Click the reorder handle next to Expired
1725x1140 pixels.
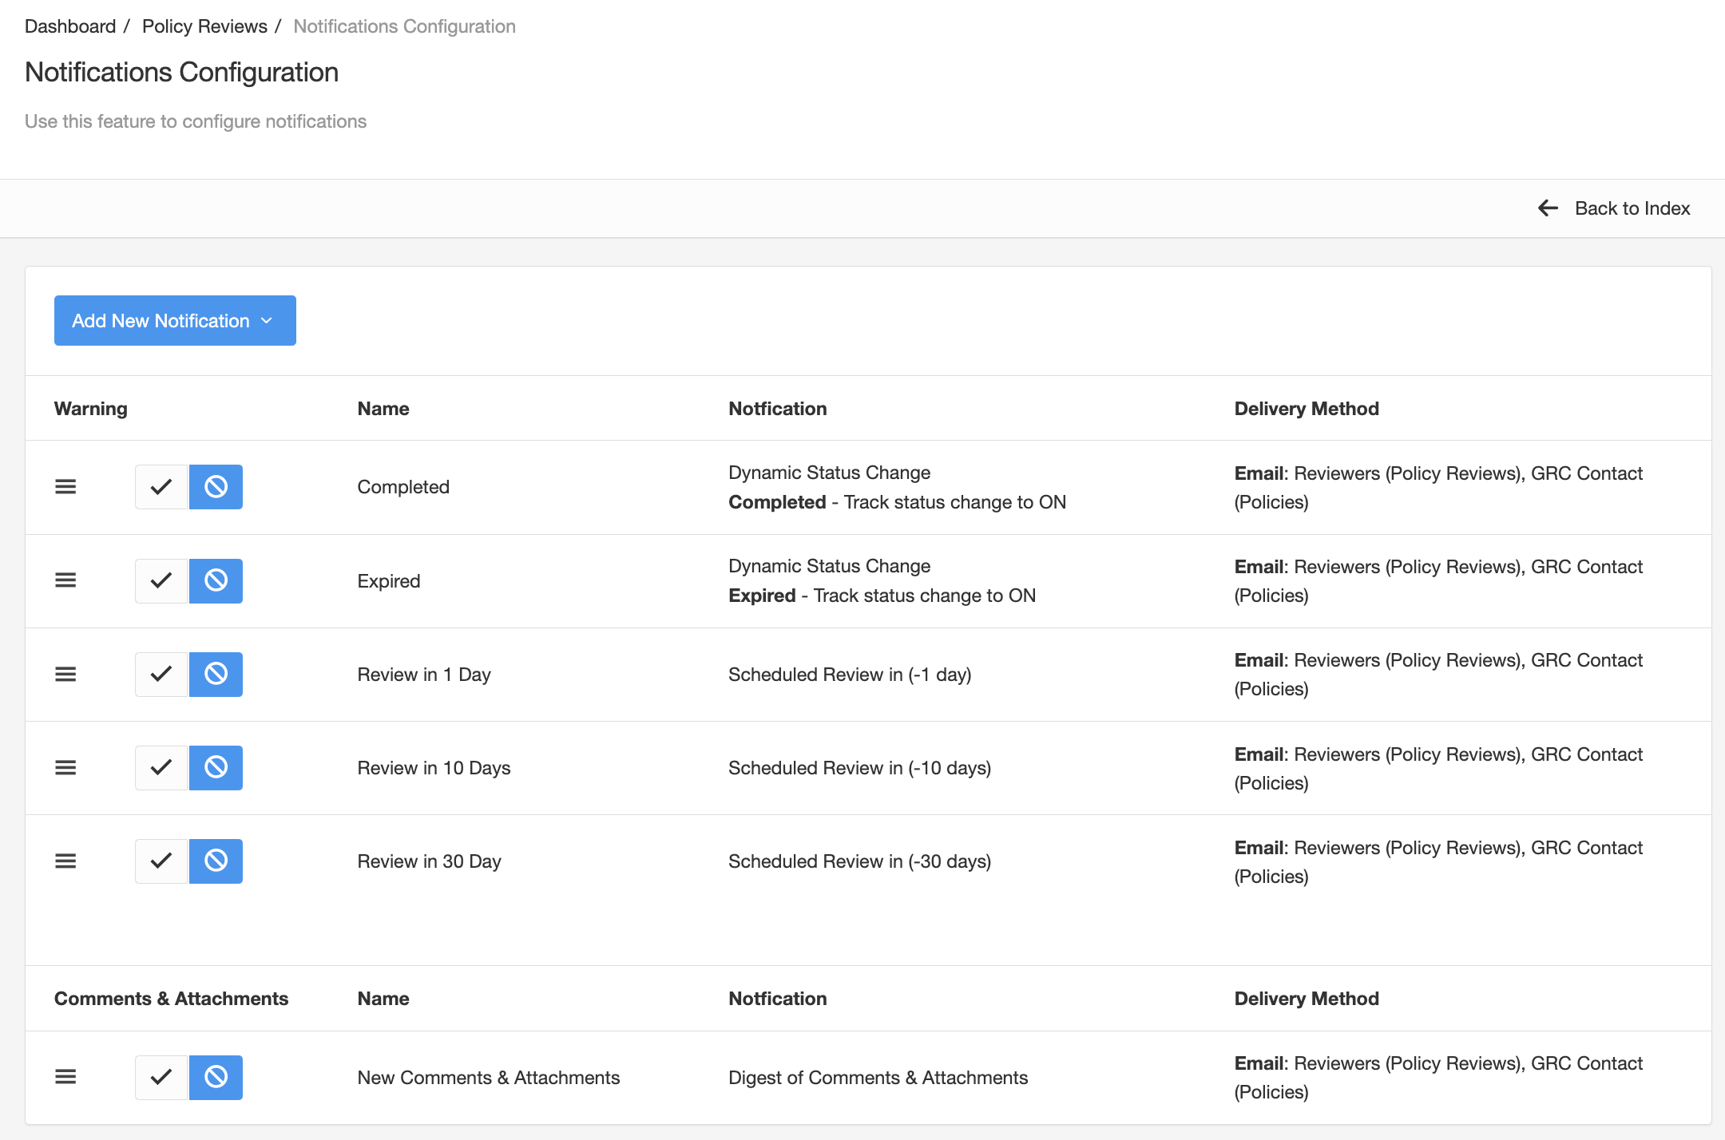65,580
